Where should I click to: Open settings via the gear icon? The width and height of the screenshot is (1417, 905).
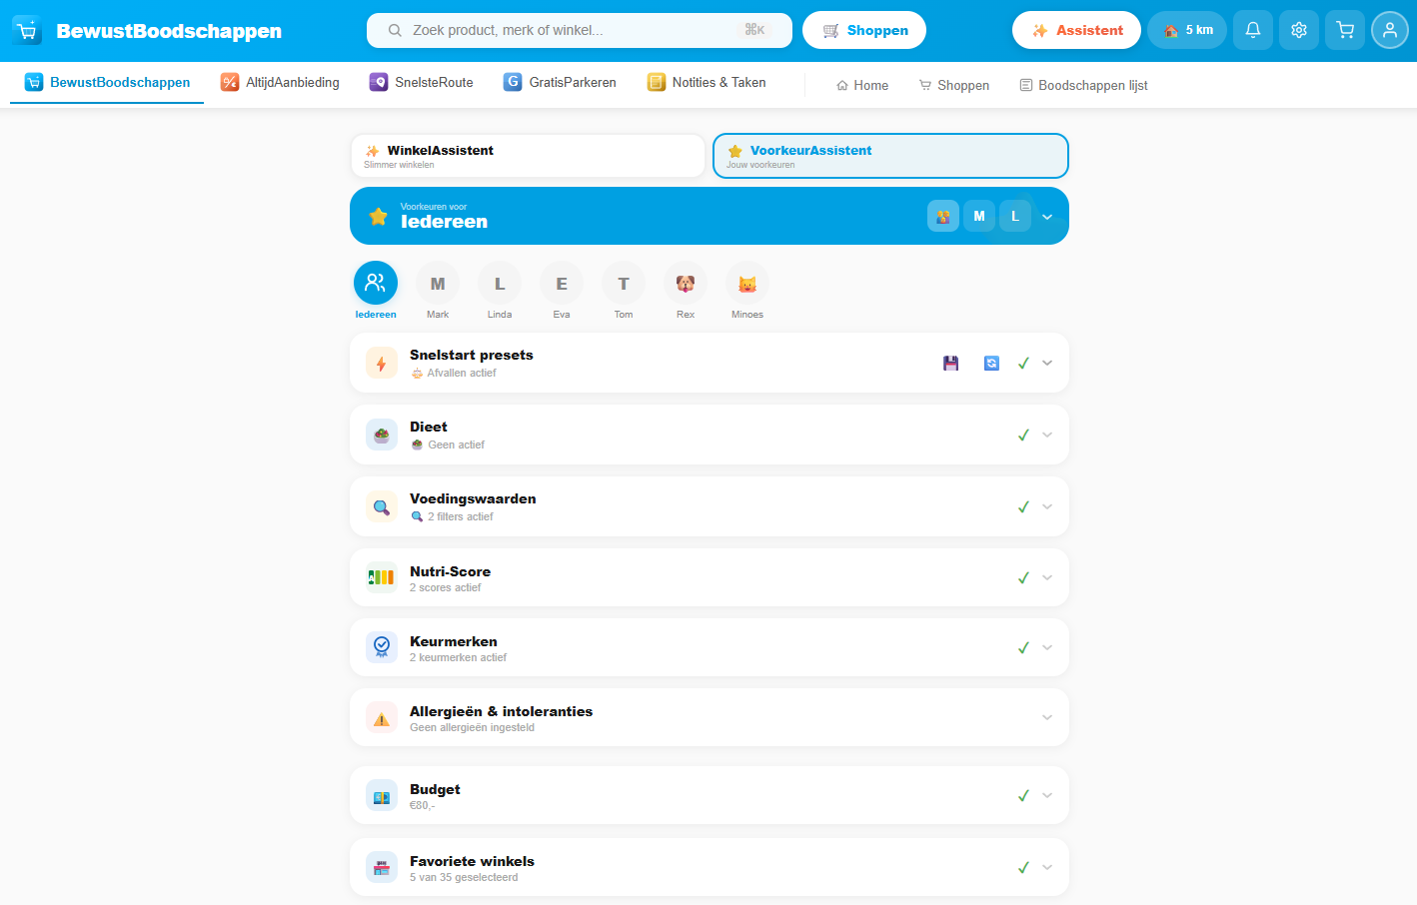pos(1298,30)
